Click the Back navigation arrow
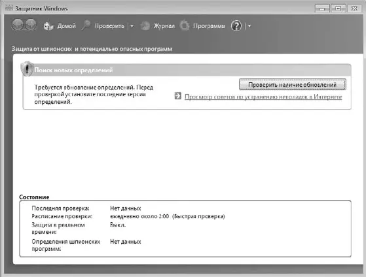Viewport: 366px width, 277px height. (x=18, y=25)
